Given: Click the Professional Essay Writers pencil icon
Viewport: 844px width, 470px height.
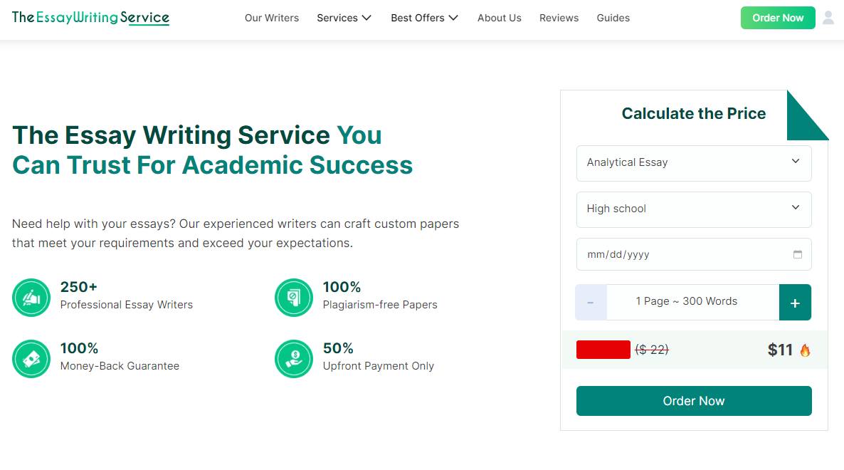Looking at the screenshot, I should (31, 298).
